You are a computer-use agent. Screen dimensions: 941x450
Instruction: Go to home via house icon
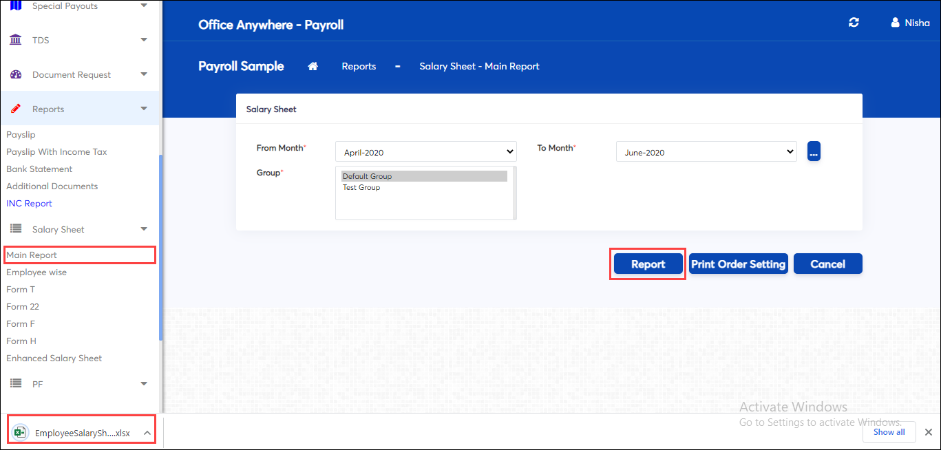[313, 66]
